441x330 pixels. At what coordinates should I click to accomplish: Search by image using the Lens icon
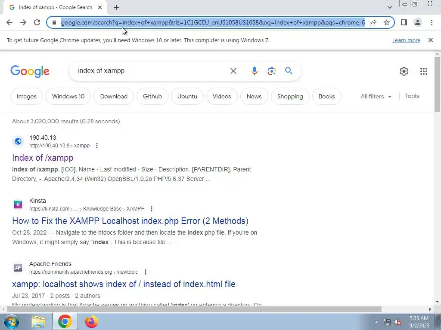tap(271, 71)
